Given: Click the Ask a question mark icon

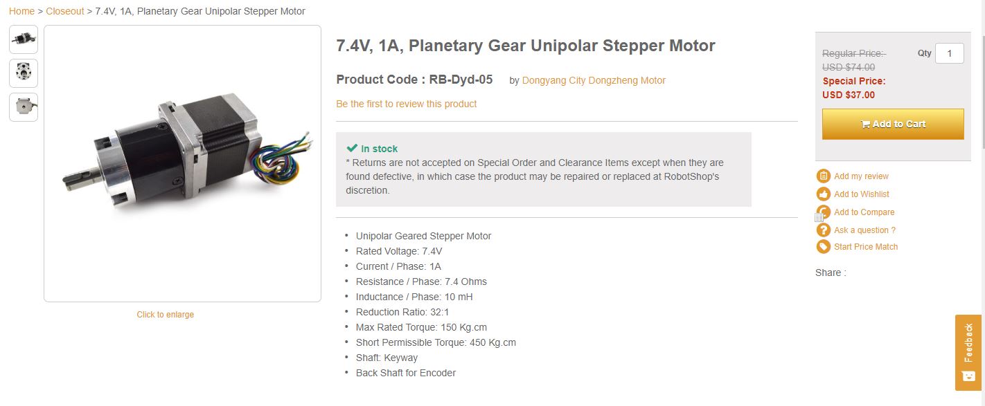Looking at the screenshot, I should (x=823, y=230).
